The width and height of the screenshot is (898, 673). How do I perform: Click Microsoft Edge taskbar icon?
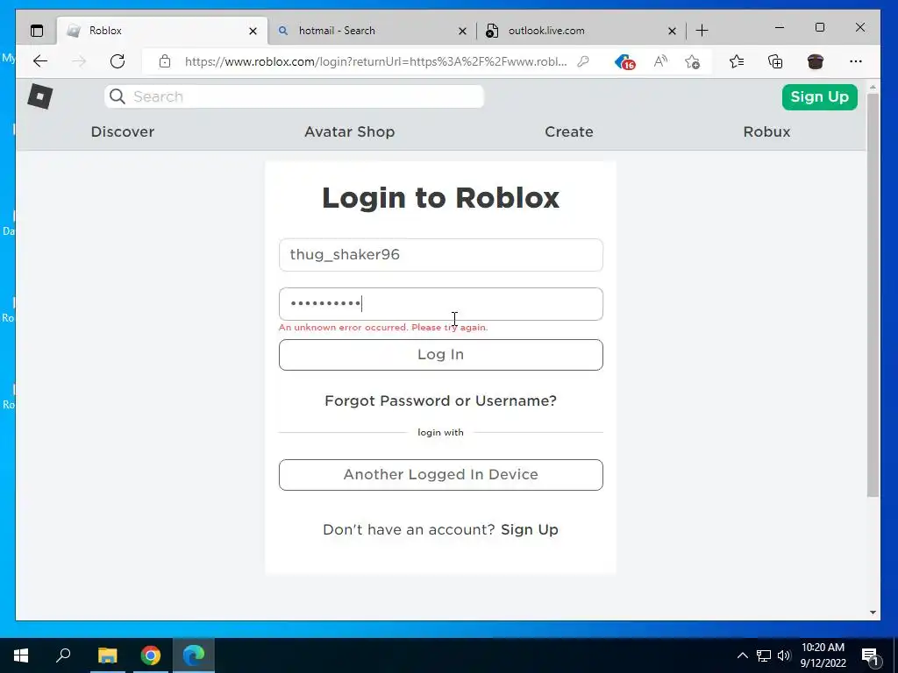pyautogui.click(x=194, y=655)
